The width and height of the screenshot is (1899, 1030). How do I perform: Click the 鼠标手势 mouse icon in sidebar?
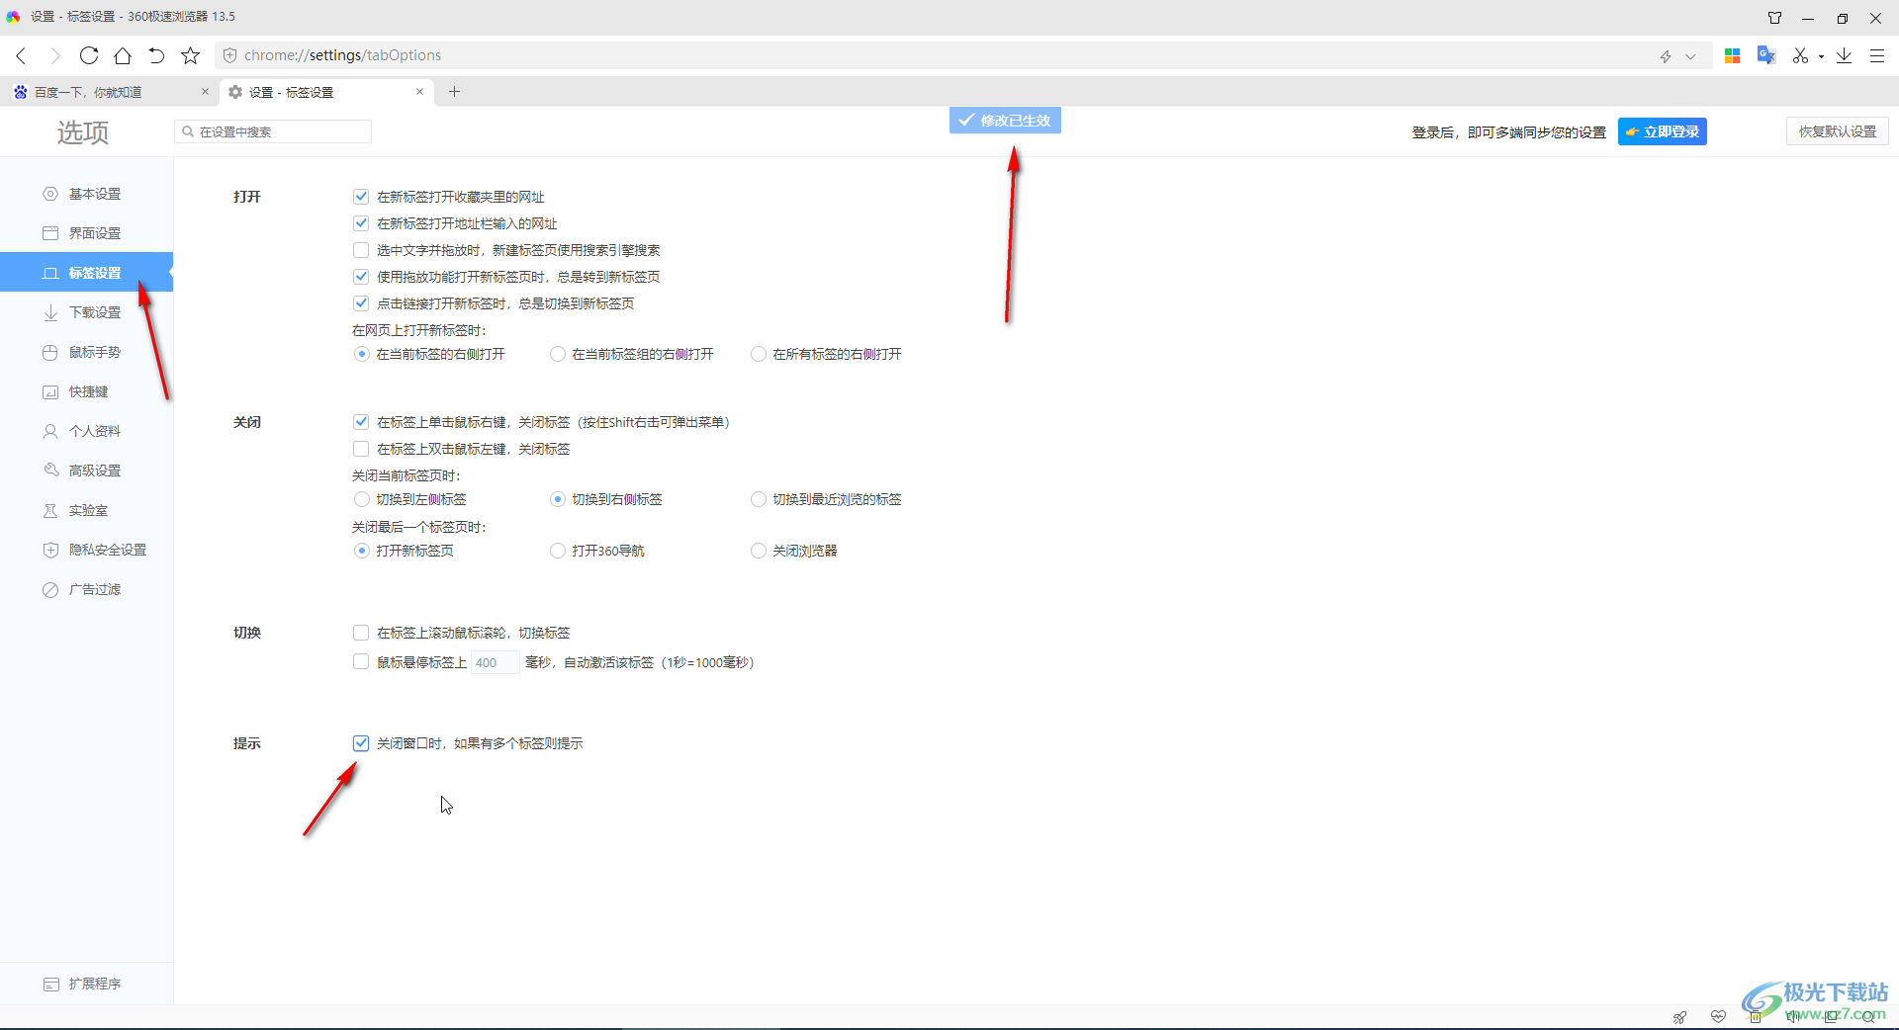point(50,352)
